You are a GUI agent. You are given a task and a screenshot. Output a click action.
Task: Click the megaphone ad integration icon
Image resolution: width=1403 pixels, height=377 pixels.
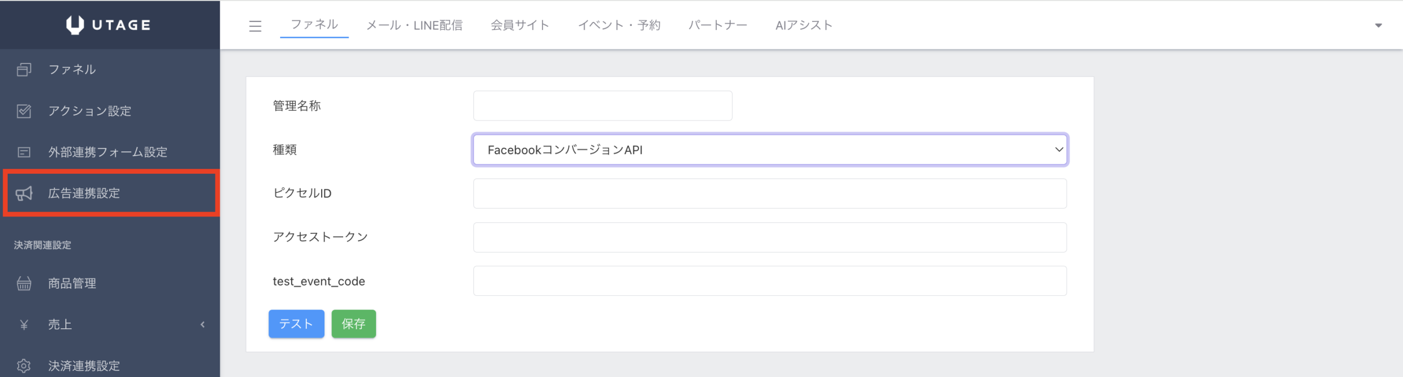[24, 193]
